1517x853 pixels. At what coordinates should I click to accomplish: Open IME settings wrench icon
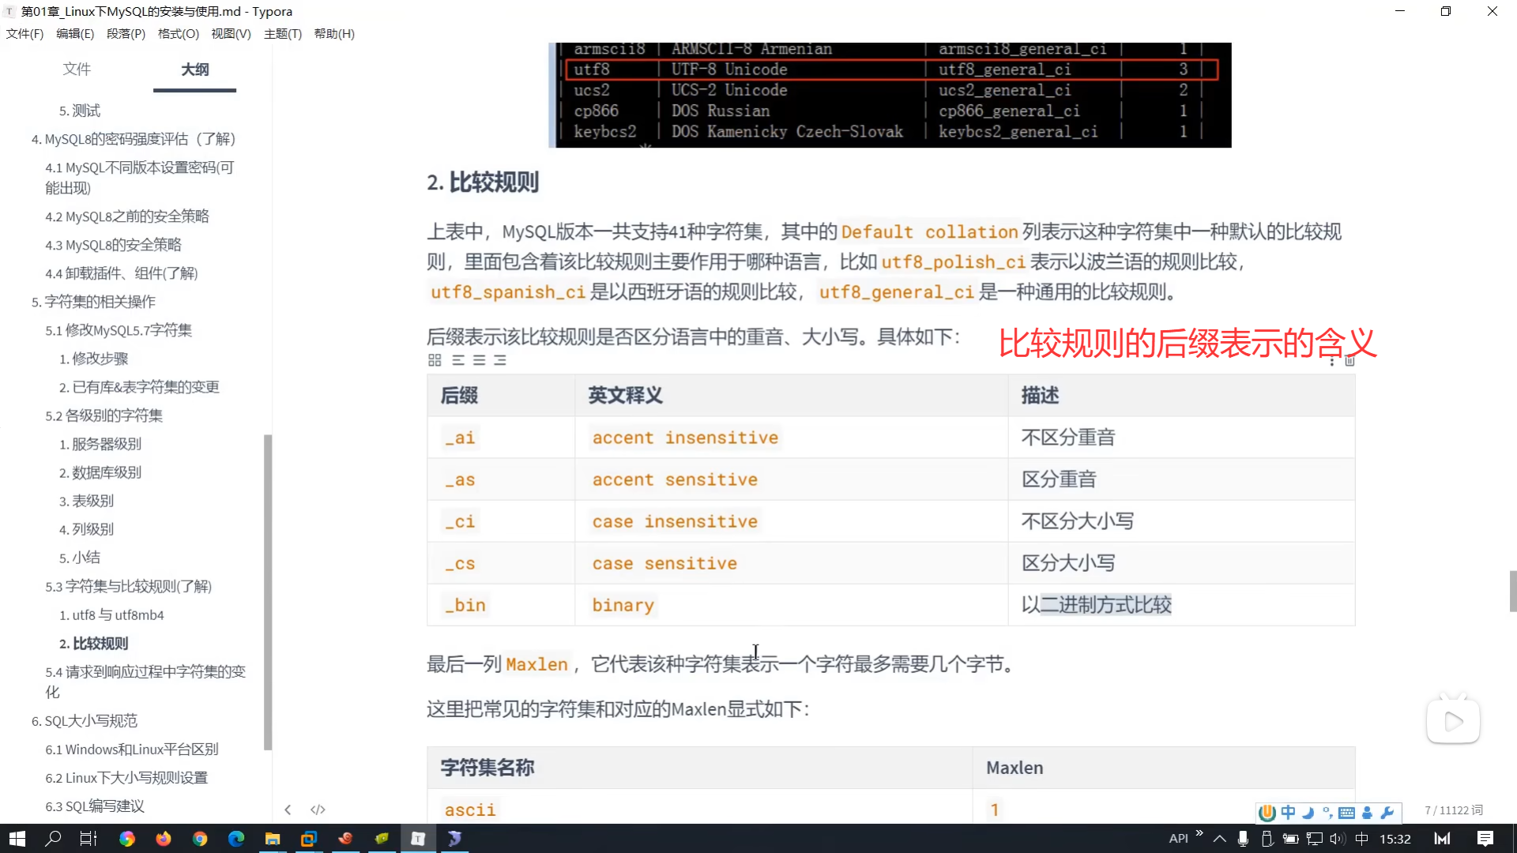[x=1387, y=813]
